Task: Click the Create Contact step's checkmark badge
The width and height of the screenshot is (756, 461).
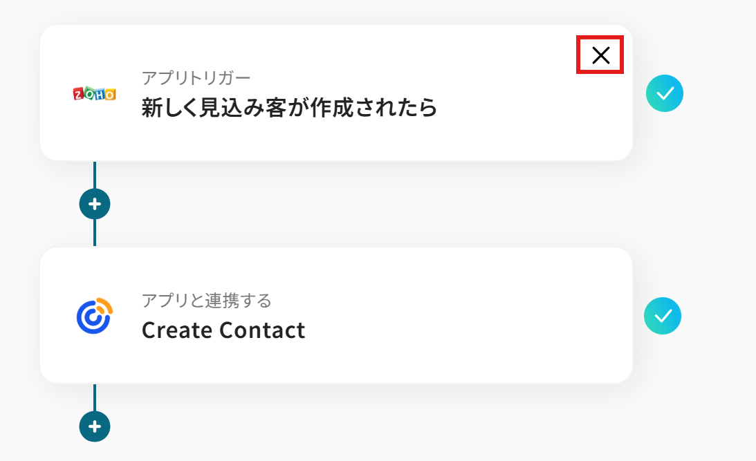Action: pyautogui.click(x=663, y=316)
